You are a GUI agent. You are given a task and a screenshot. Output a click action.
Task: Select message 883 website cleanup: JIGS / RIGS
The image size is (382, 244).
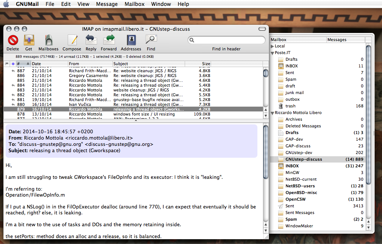point(133,90)
